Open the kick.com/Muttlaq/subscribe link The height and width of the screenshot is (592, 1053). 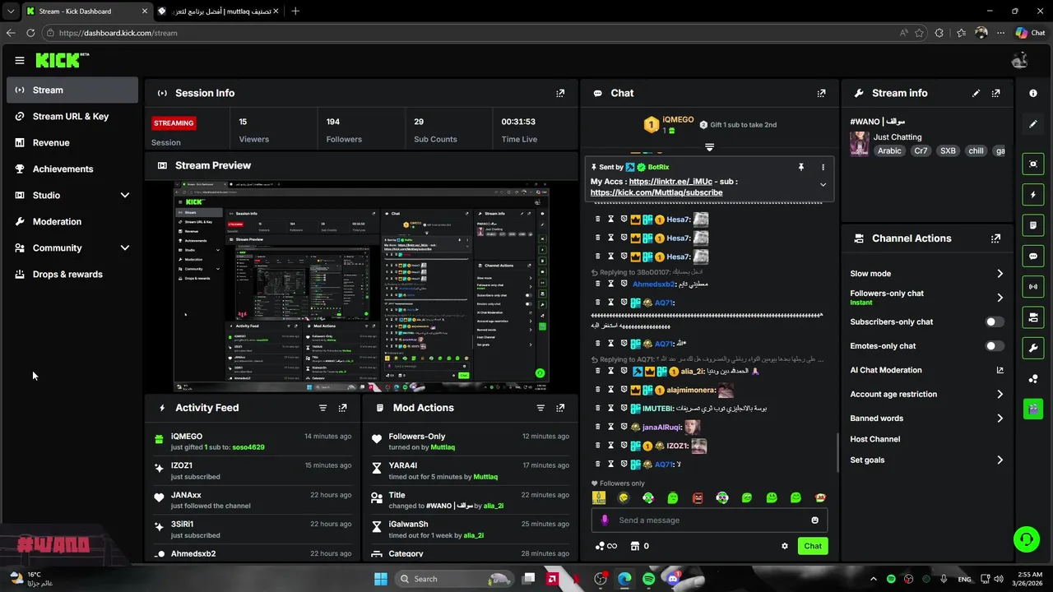click(x=656, y=192)
